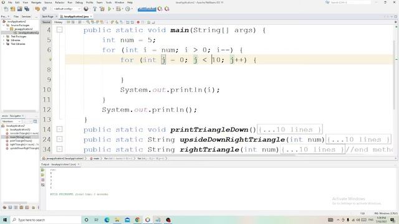This screenshot has width=399, height=224.
Task: Click the first garbage collection icon beside memory bar
Action: tap(160, 9)
